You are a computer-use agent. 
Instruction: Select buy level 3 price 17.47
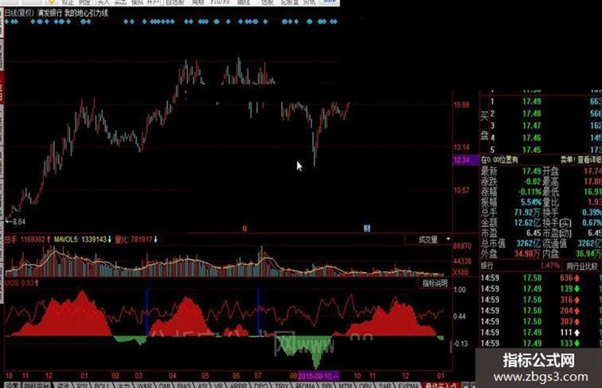531,126
